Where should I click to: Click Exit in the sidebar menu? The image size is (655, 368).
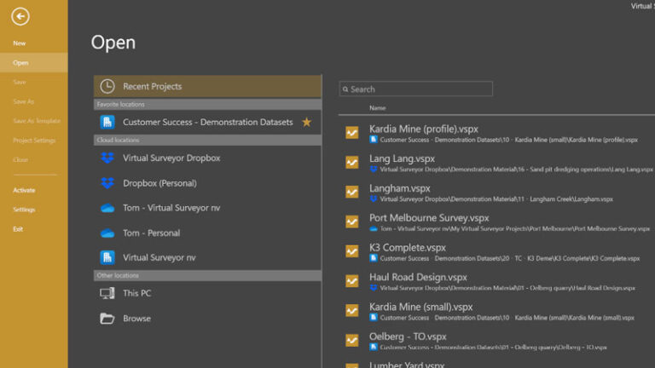point(18,229)
